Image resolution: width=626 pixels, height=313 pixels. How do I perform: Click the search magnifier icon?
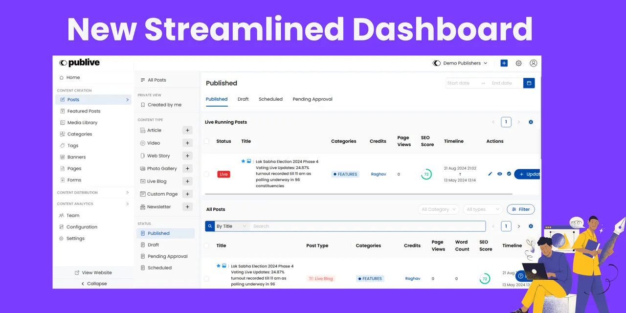pos(210,226)
